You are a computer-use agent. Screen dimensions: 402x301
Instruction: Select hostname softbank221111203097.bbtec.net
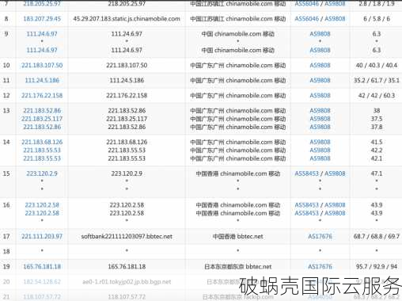(127, 236)
